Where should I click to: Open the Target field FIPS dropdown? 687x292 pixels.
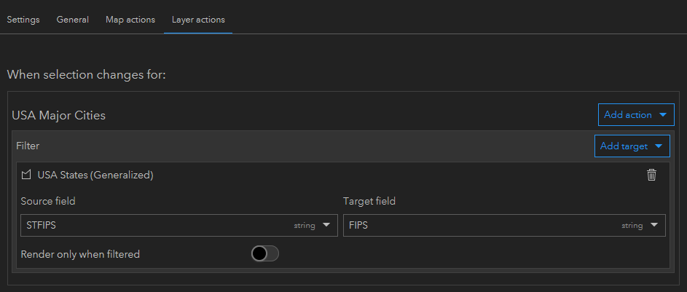click(503, 226)
